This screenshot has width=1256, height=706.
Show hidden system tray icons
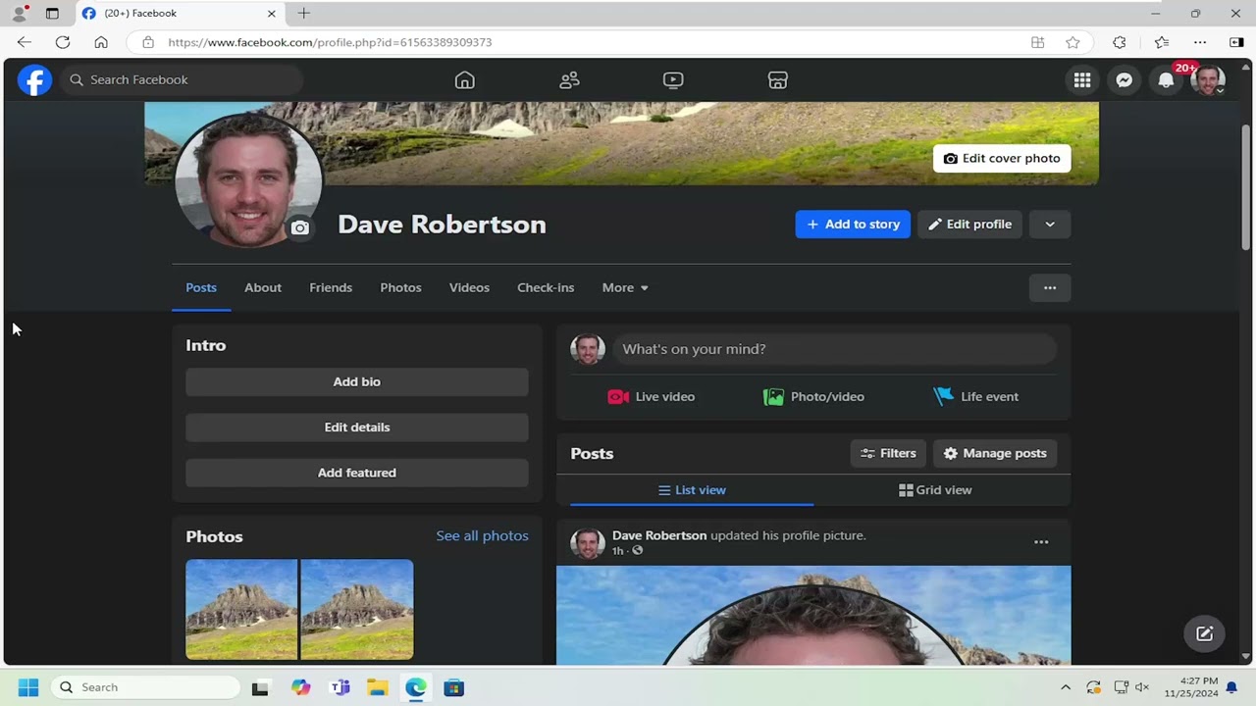click(x=1066, y=687)
